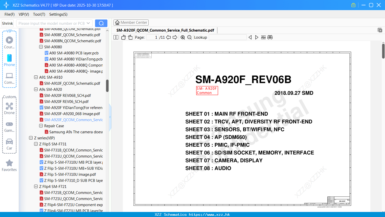Open SM-A920F YiDianTong reference file

pos(73,107)
